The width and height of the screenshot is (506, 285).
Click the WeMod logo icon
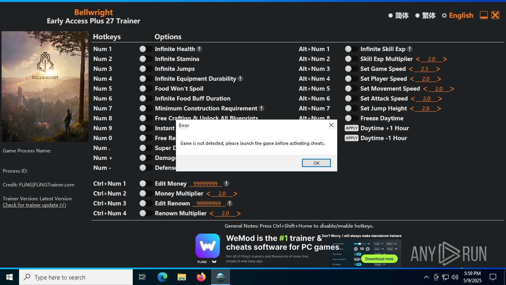coord(208,246)
